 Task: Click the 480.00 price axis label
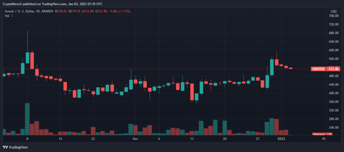point(334,76)
